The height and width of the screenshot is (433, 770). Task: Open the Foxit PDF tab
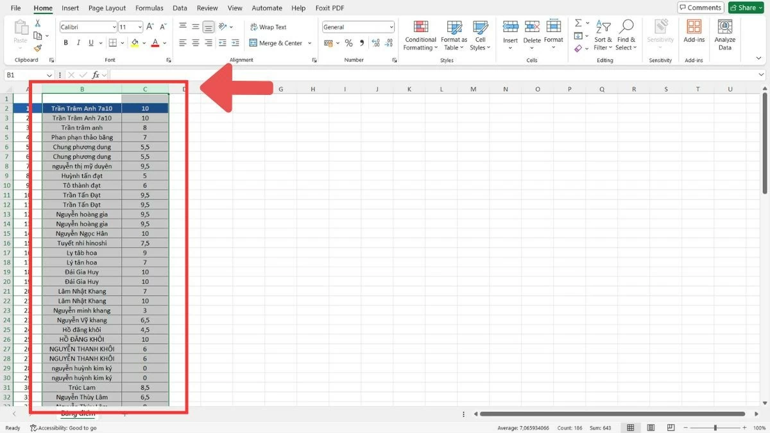[x=329, y=8]
